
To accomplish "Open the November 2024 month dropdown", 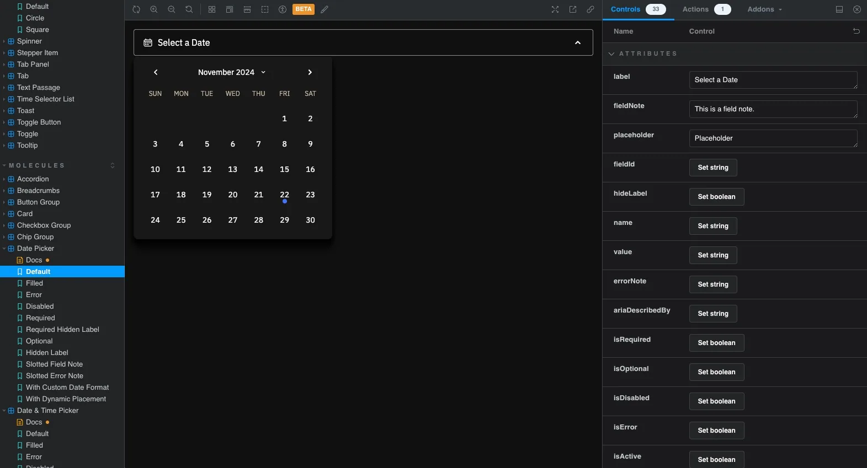I will [232, 72].
